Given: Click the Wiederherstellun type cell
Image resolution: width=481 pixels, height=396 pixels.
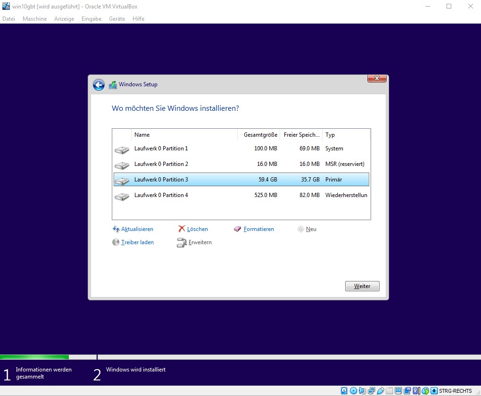Looking at the screenshot, I should (346, 195).
